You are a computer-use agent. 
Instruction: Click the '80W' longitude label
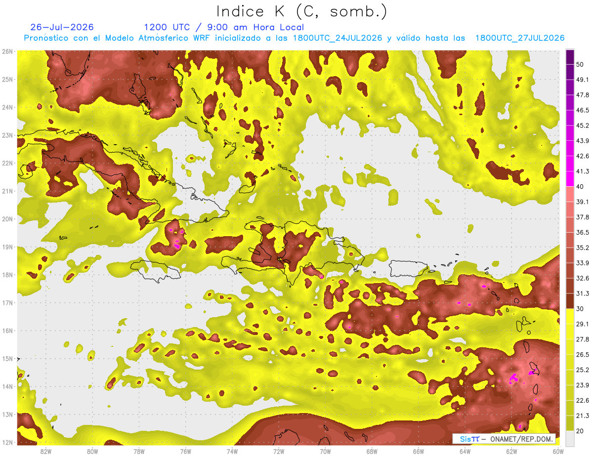tap(92, 452)
